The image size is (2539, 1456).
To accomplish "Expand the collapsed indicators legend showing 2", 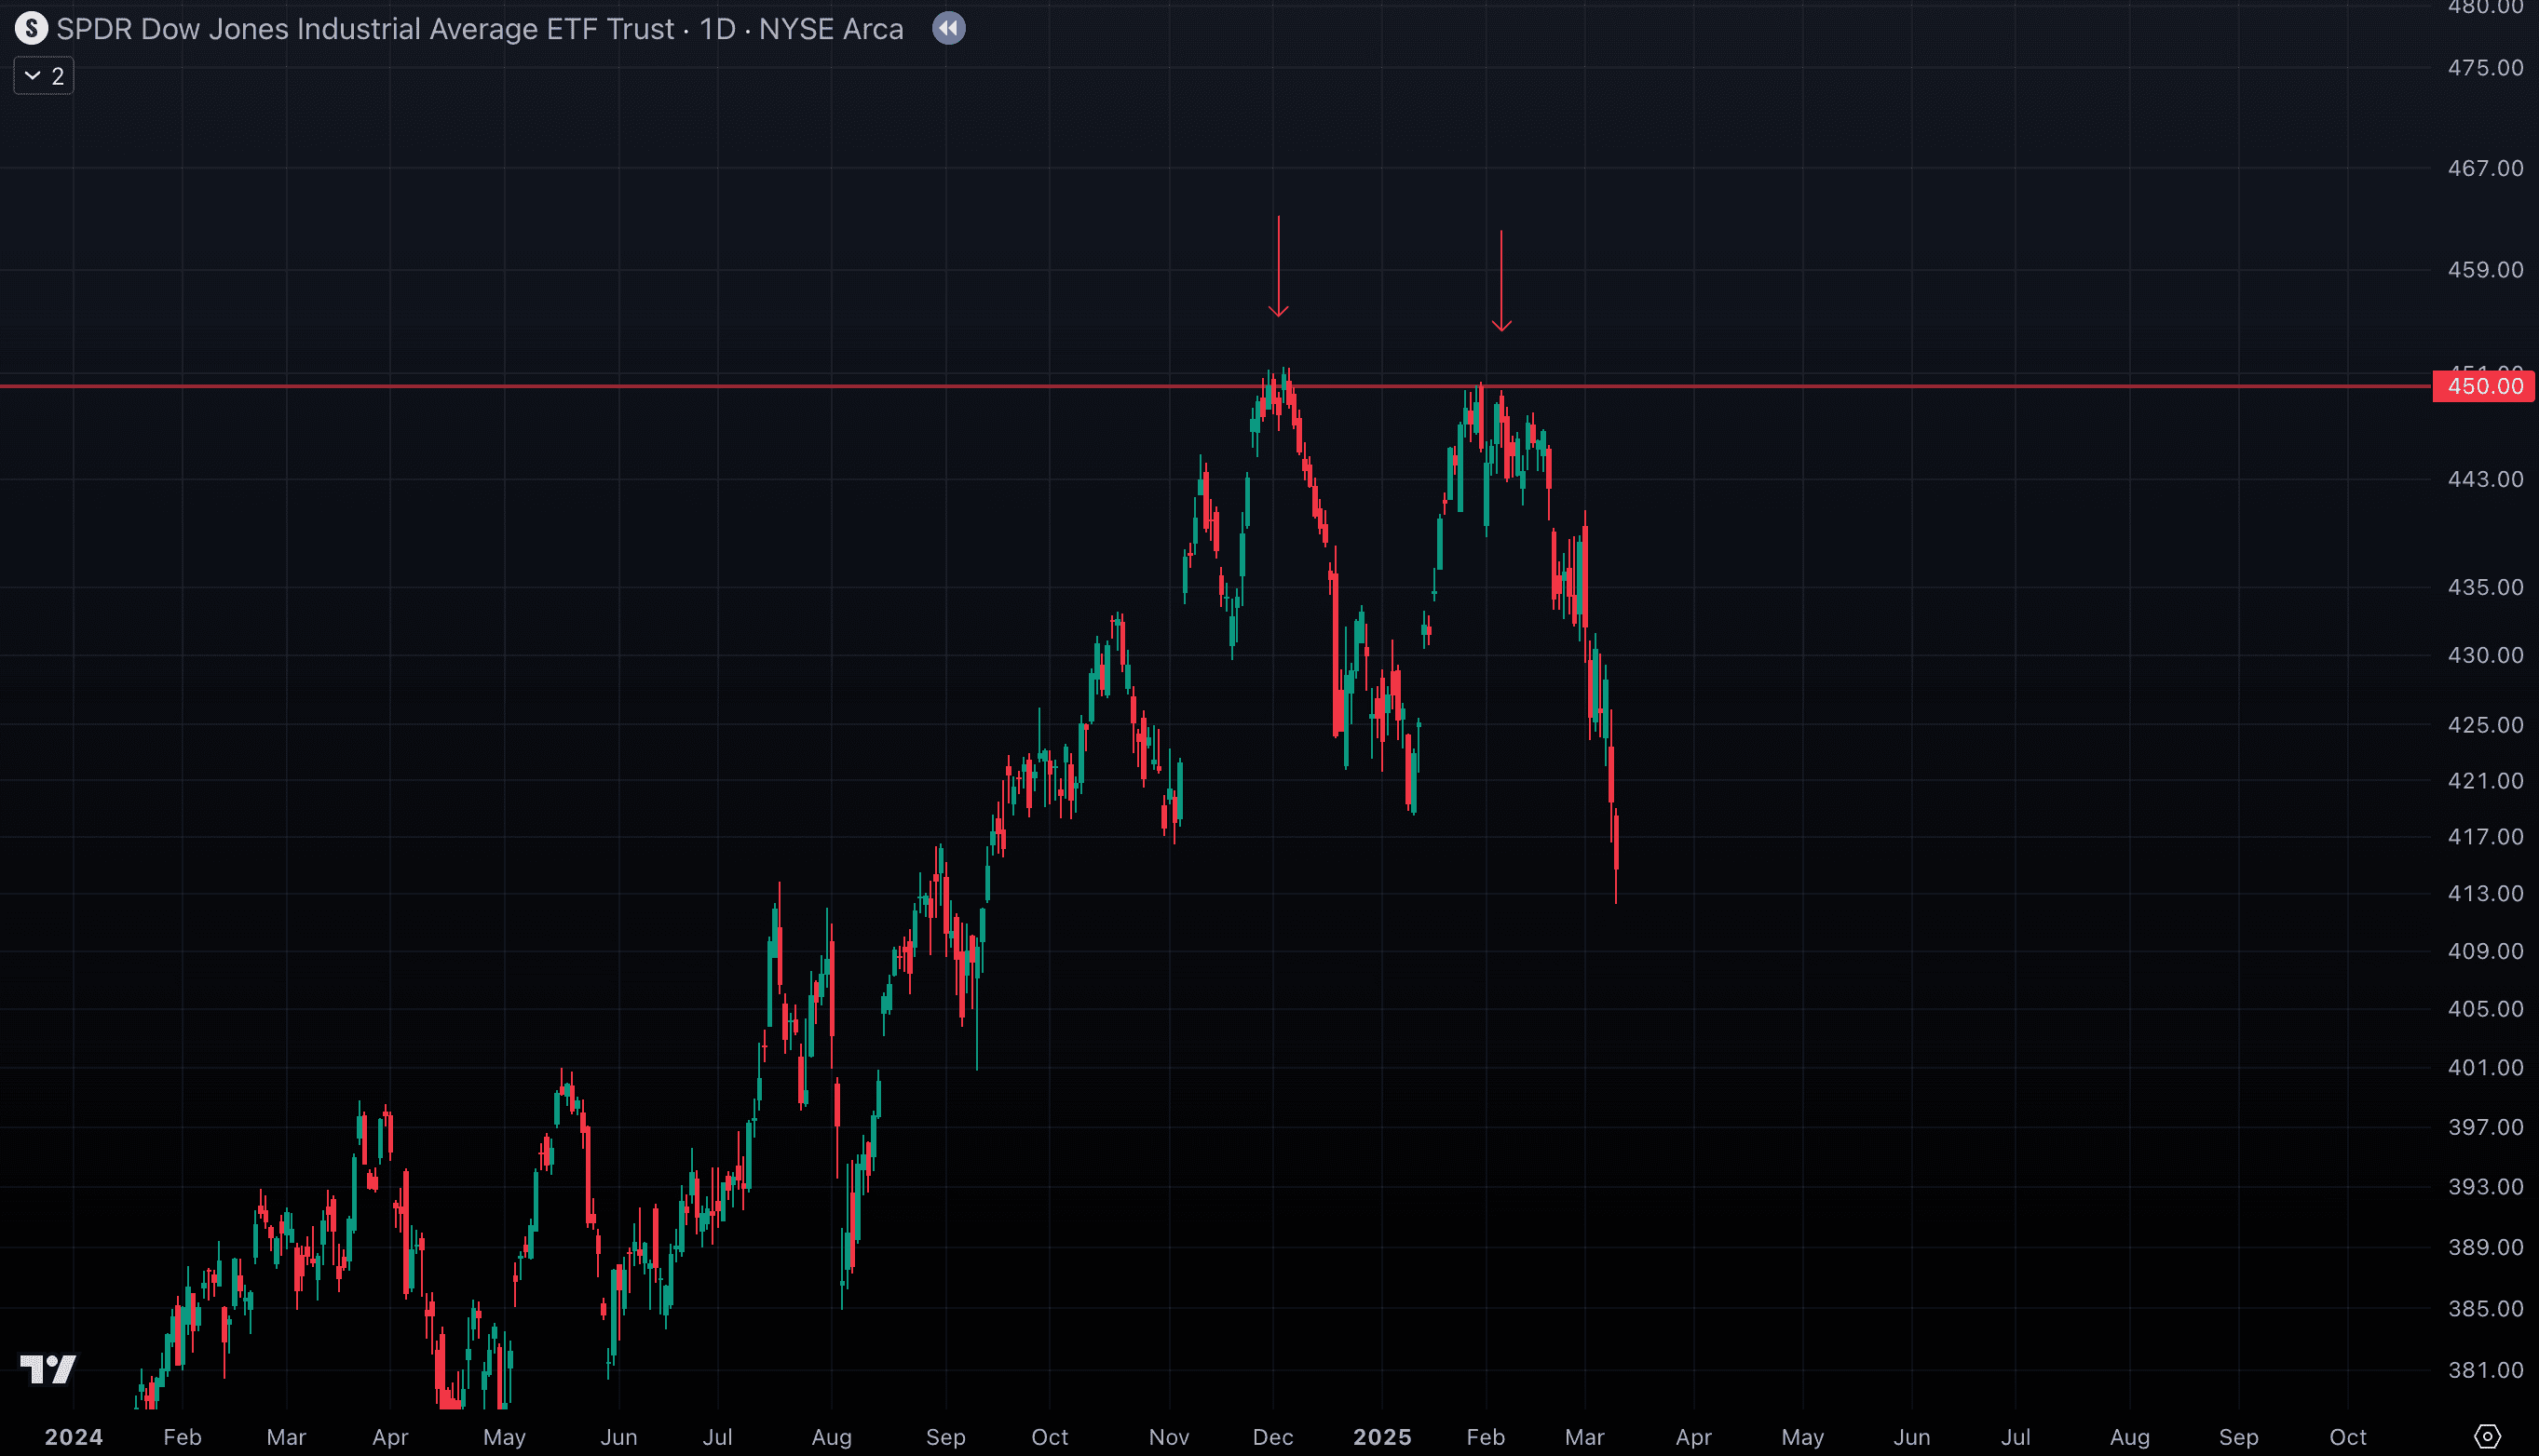I will (44, 76).
